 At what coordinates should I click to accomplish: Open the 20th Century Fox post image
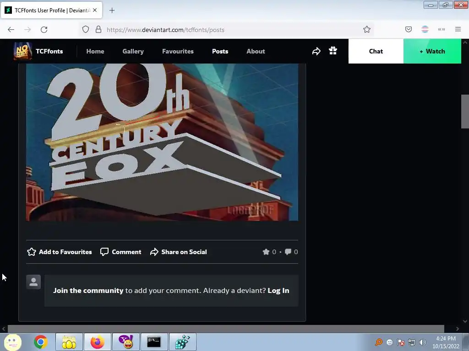point(162,142)
